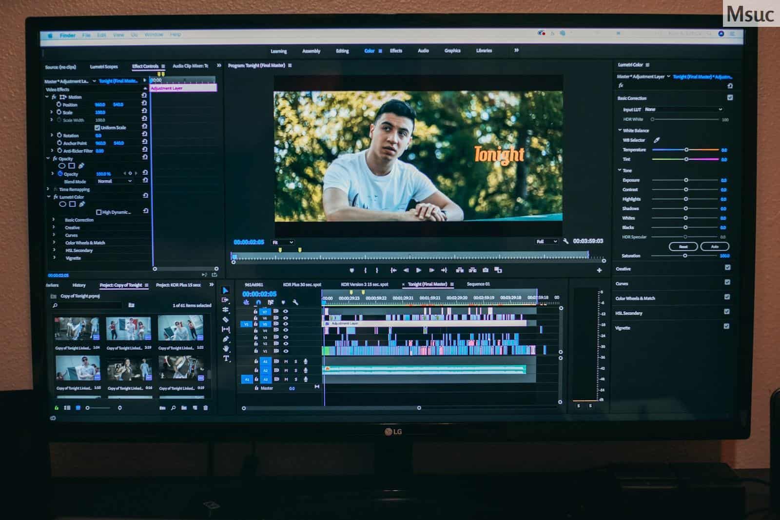Toggle eye visibility for track V4
This screenshot has height=520, width=780.
click(286, 330)
